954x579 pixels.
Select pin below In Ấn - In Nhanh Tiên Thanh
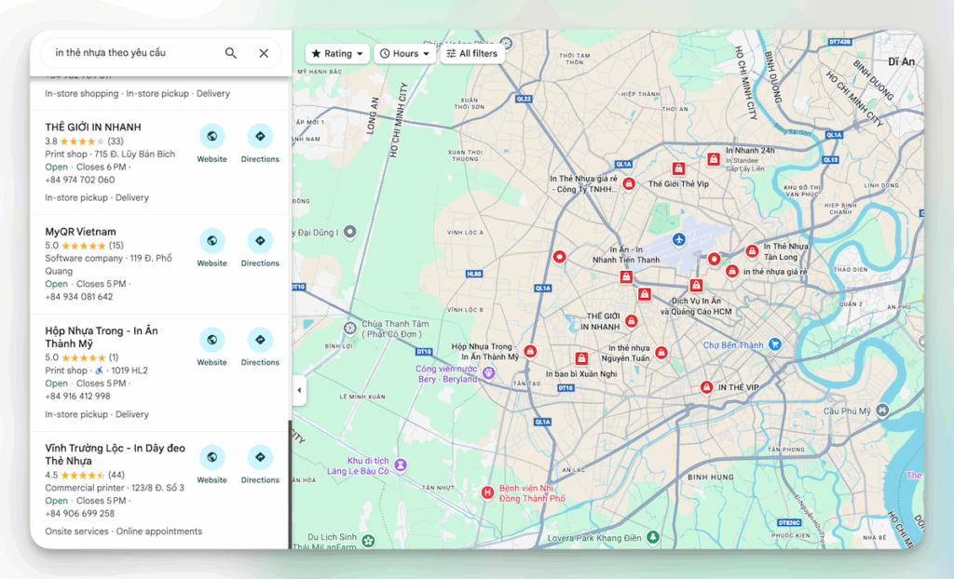point(626,277)
